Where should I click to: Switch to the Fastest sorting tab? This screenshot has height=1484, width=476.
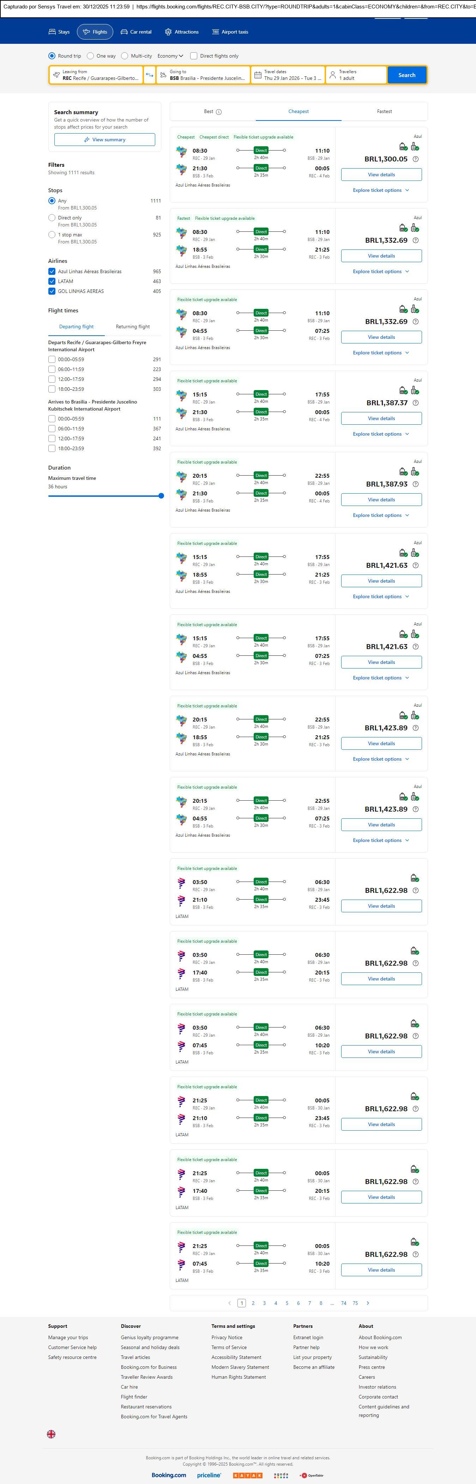(x=385, y=112)
